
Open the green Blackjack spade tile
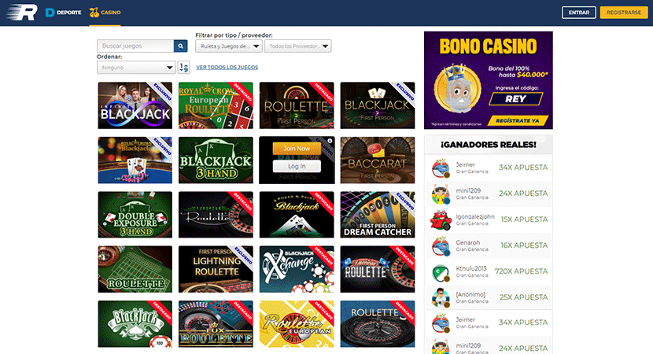[x=135, y=324]
